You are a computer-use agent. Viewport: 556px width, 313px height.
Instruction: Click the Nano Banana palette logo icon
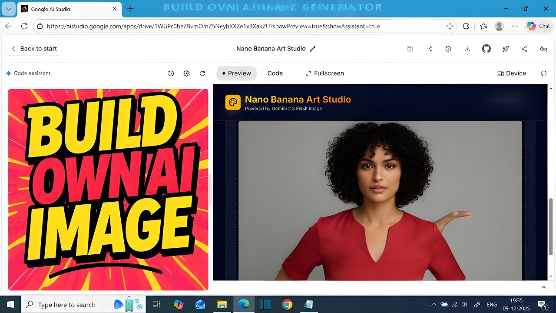point(233,102)
